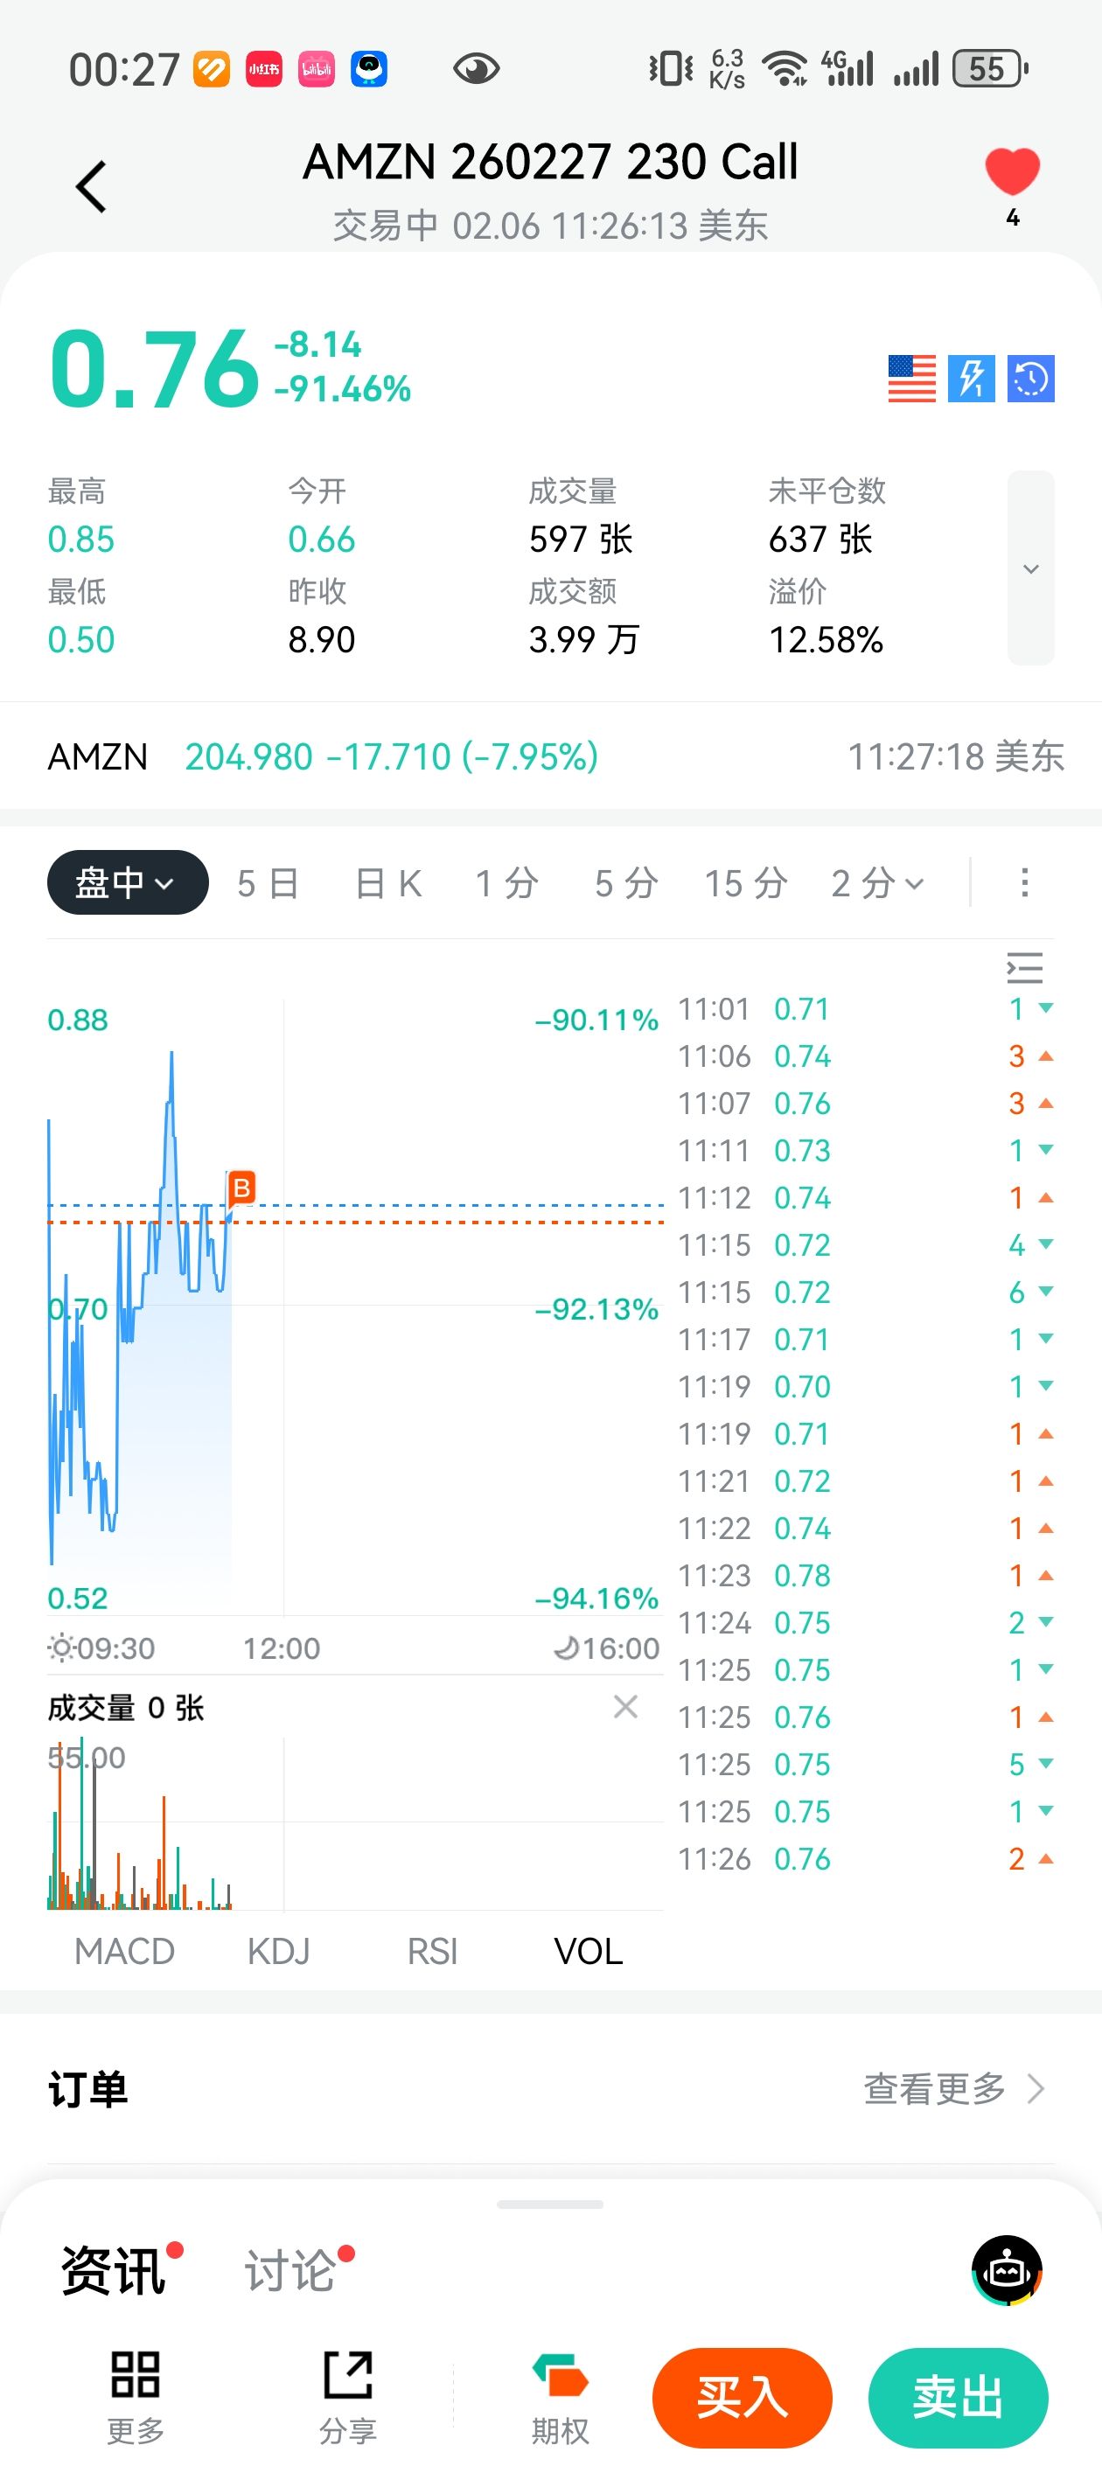1102x2487 pixels.
Task: Open 查看更多 for orders
Action: click(952, 2088)
